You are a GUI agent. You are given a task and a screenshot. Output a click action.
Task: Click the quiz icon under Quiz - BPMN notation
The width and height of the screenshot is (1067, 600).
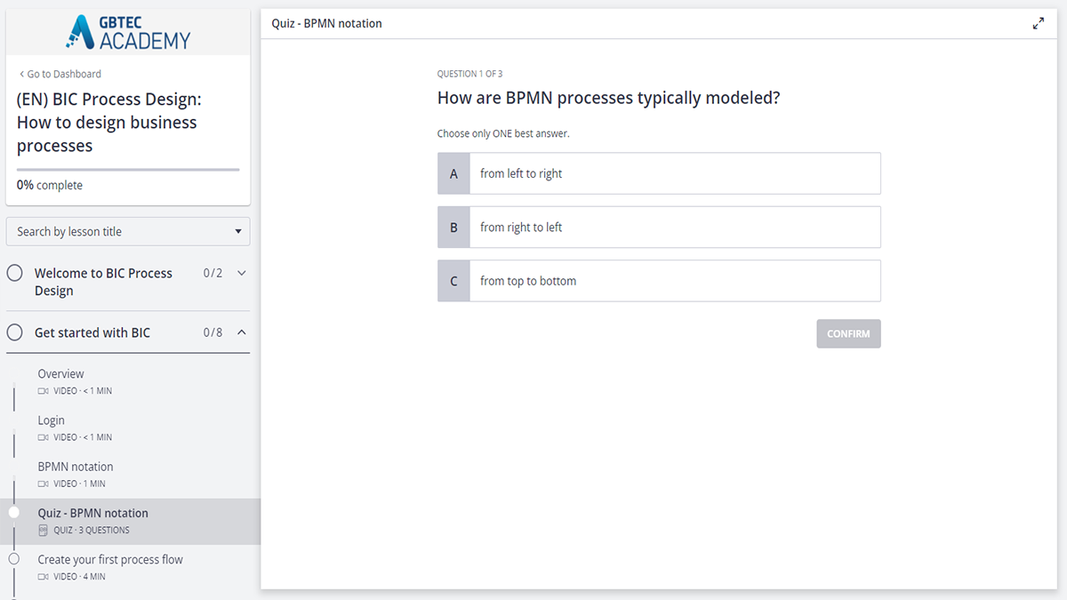pos(44,531)
